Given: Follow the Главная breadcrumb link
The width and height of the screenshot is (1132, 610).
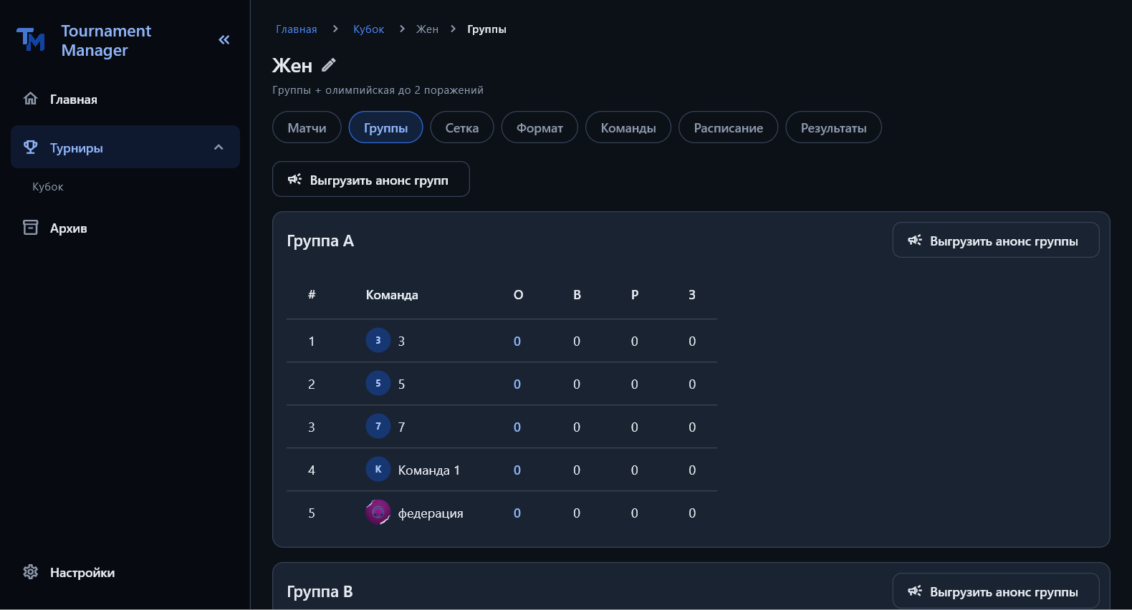Looking at the screenshot, I should pos(297,29).
